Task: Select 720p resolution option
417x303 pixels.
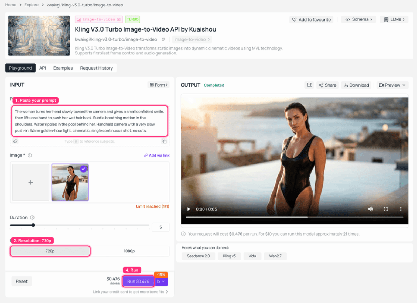Action: pos(50,251)
